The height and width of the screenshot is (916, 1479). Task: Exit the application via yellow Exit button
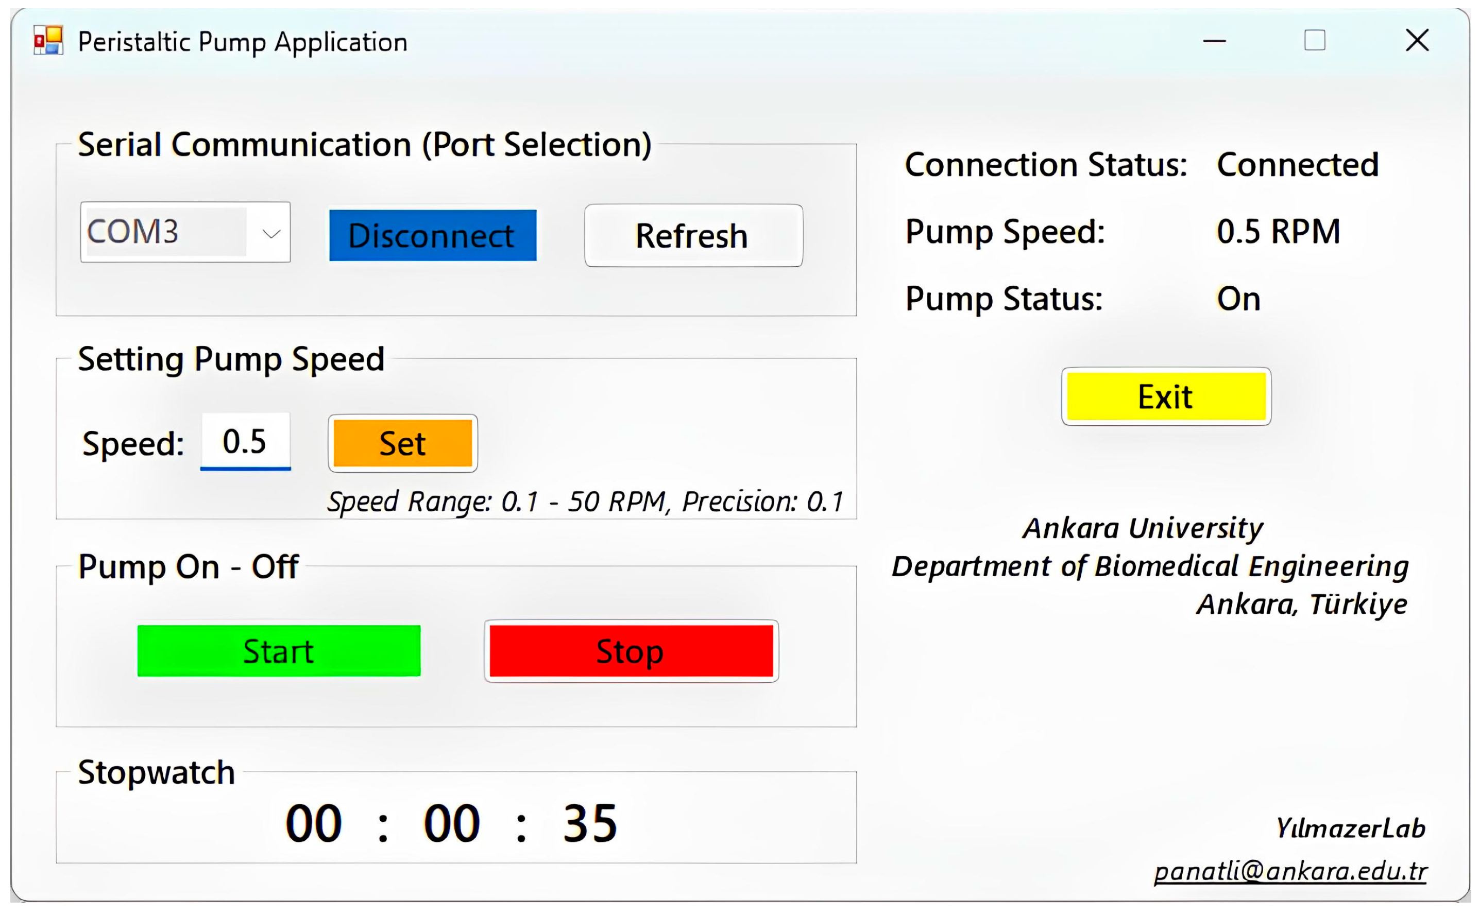click(x=1165, y=397)
